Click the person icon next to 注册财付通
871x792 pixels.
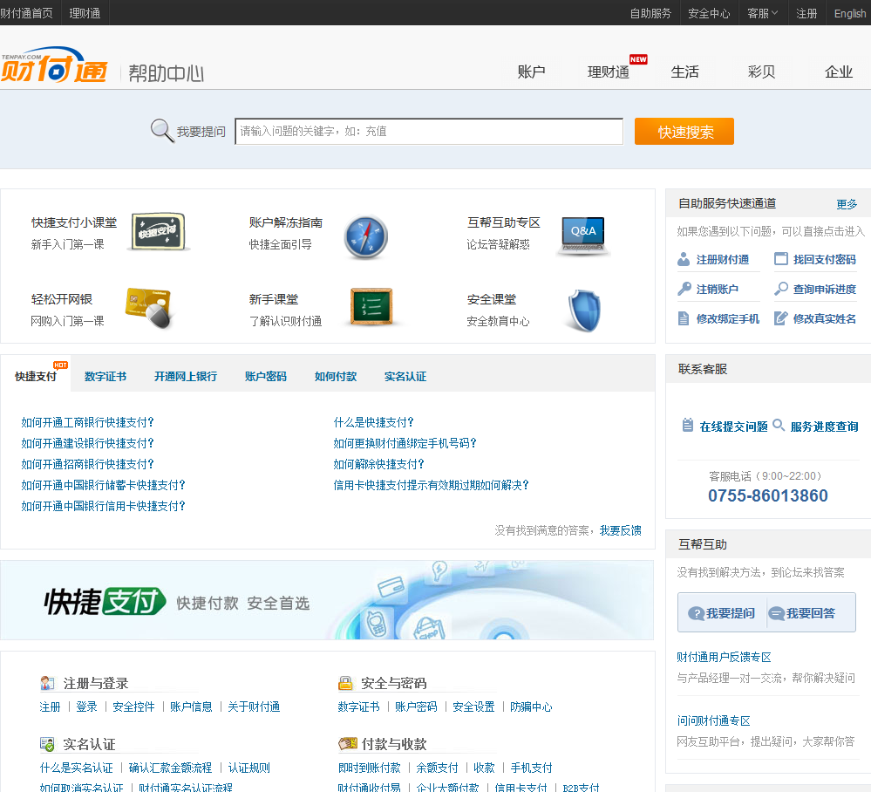(684, 259)
